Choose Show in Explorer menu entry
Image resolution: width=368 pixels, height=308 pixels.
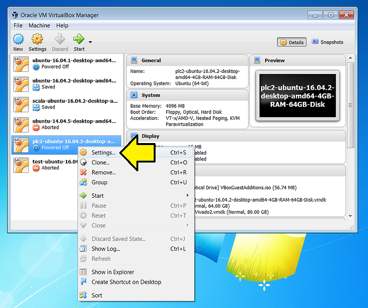136,272
